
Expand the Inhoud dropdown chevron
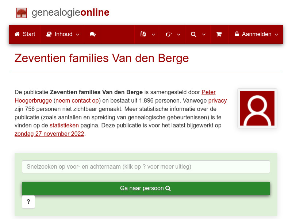(x=77, y=34)
